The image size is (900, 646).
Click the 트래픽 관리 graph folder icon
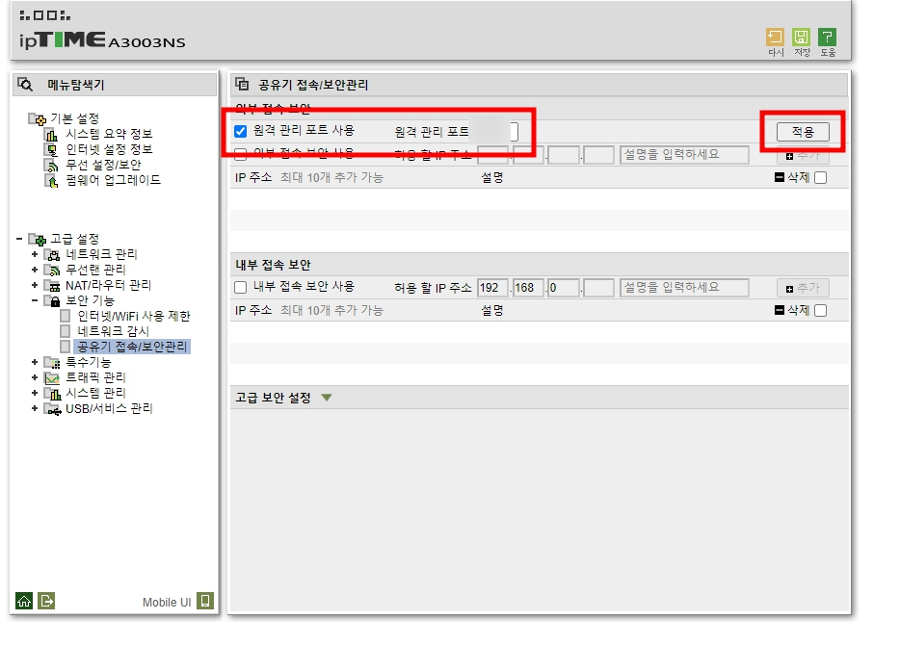(52, 377)
